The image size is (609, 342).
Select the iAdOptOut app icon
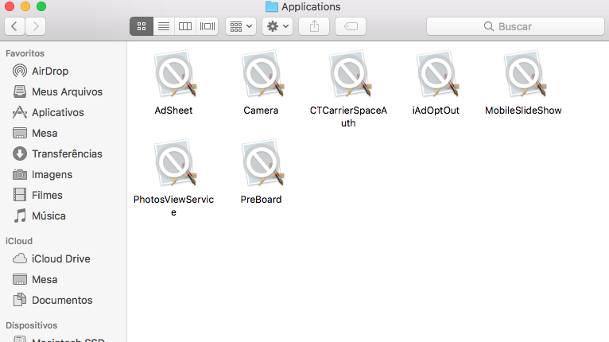[x=437, y=74]
